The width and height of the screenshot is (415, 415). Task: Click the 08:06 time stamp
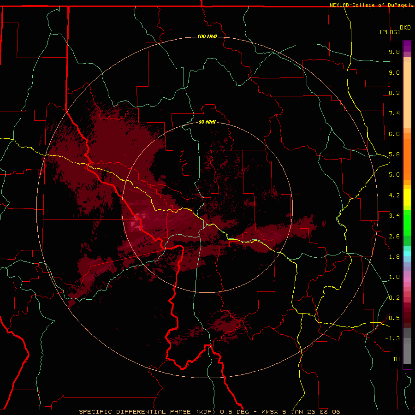[330, 412]
